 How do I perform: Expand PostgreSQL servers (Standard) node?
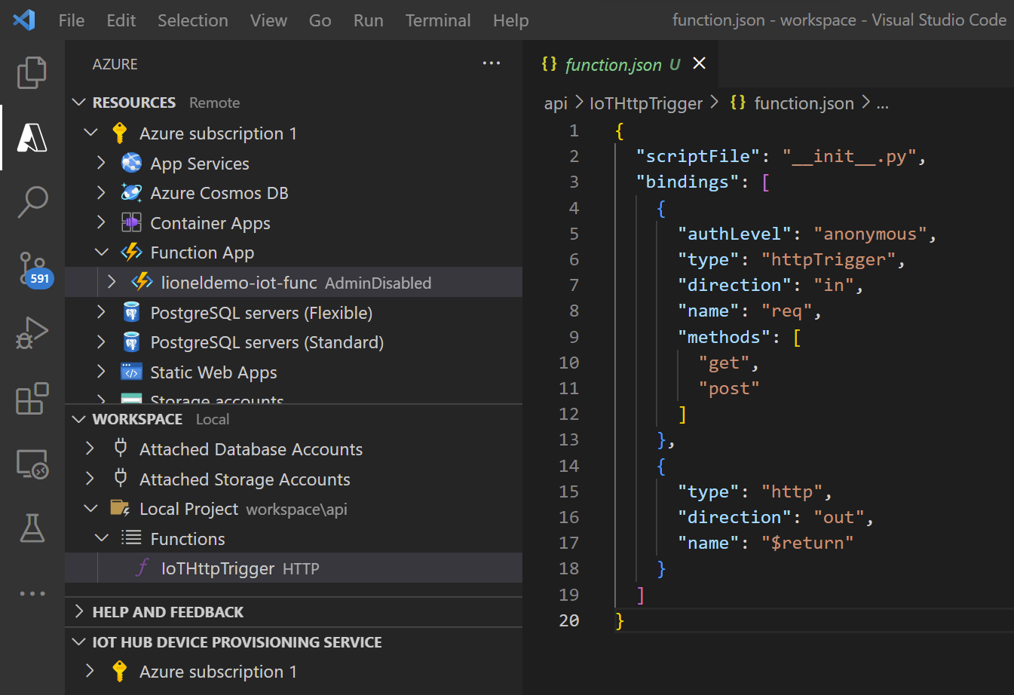tap(101, 341)
